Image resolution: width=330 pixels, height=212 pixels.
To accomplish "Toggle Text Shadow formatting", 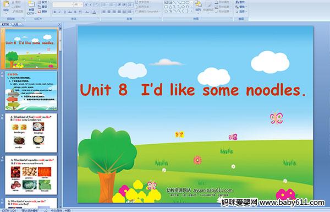I will (x=75, y=12).
